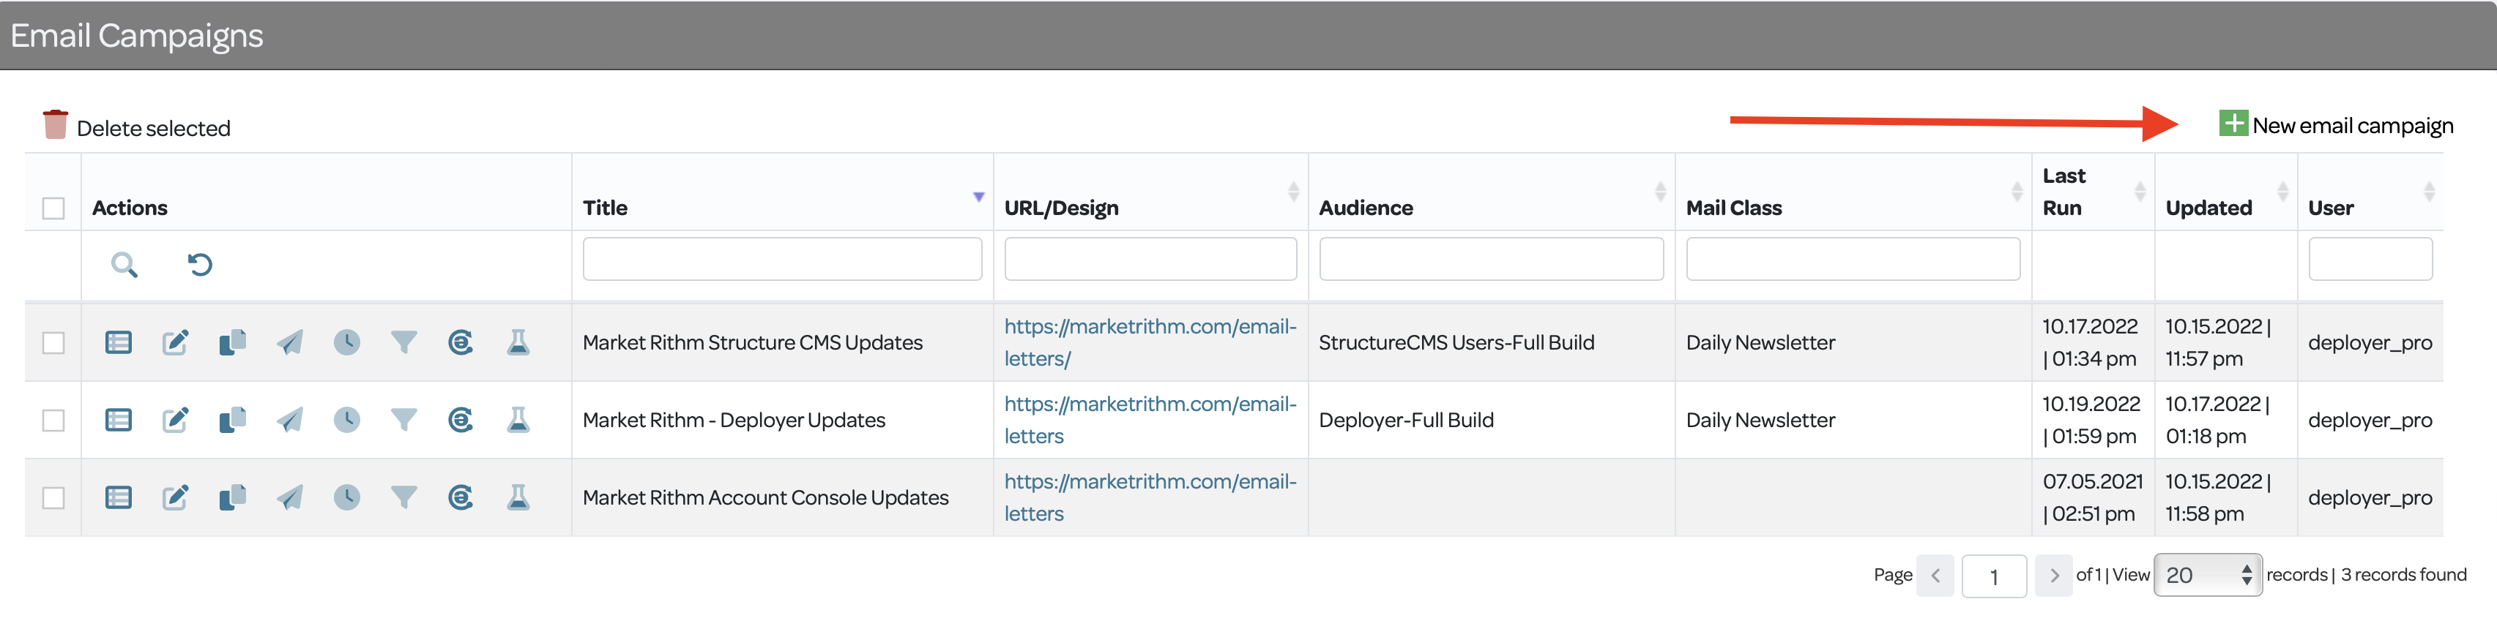The width and height of the screenshot is (2497, 629).
Task: Send the Account Console Updates paper-plane icon
Action: tap(290, 497)
